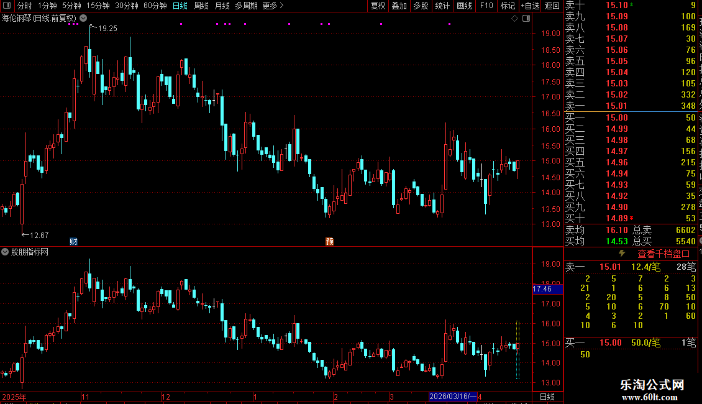Select the 1分钟 period
Screen dimensions: 702x404
pos(47,6)
